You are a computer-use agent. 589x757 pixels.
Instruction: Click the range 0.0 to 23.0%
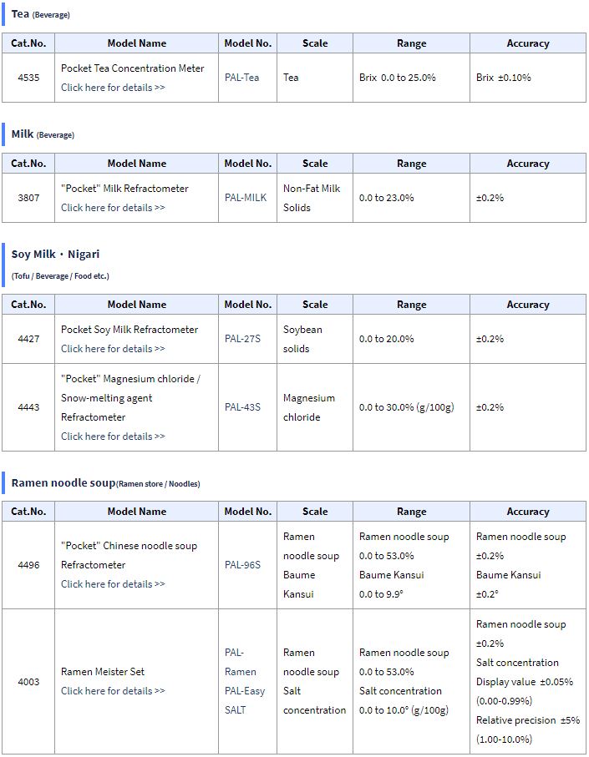coord(387,198)
